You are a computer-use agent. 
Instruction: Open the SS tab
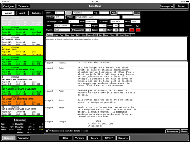click(117, 35)
